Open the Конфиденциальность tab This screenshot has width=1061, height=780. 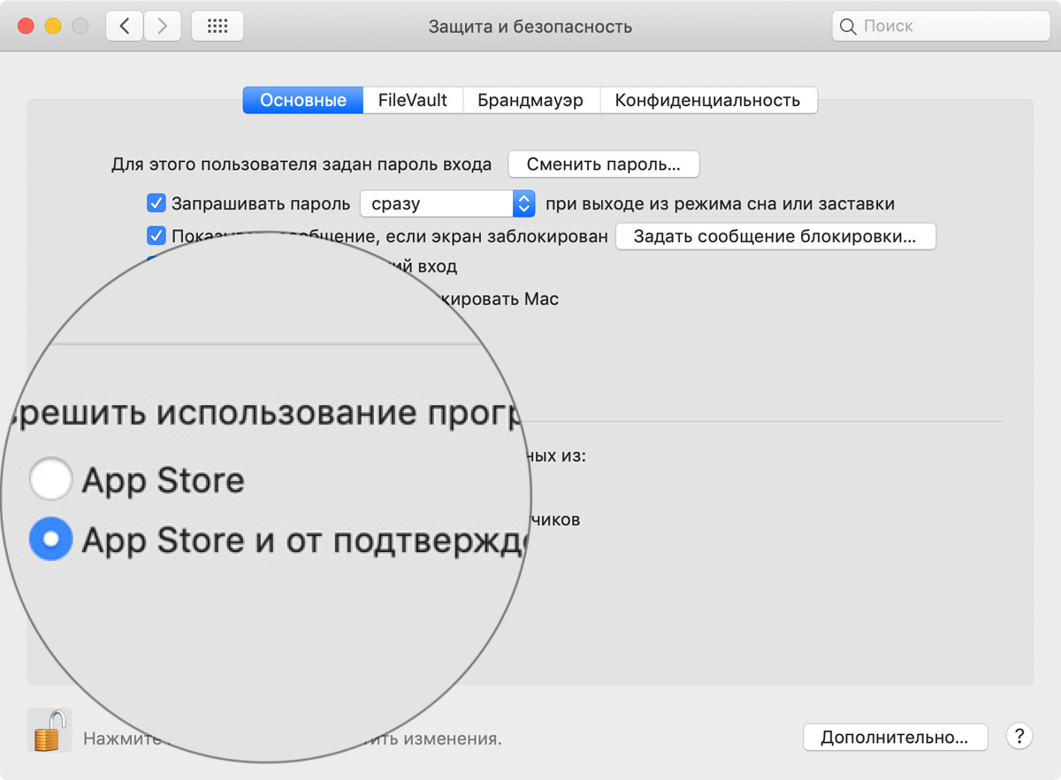708,100
